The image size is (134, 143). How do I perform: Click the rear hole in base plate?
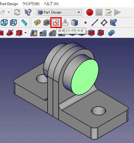(x=42, y=79)
